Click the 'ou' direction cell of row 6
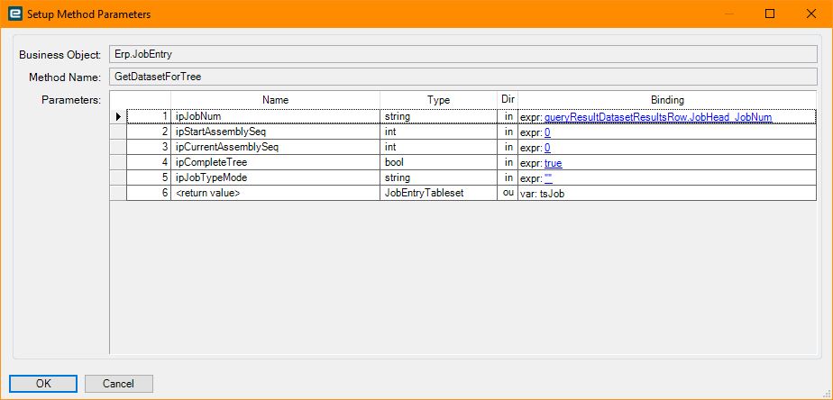 508,194
